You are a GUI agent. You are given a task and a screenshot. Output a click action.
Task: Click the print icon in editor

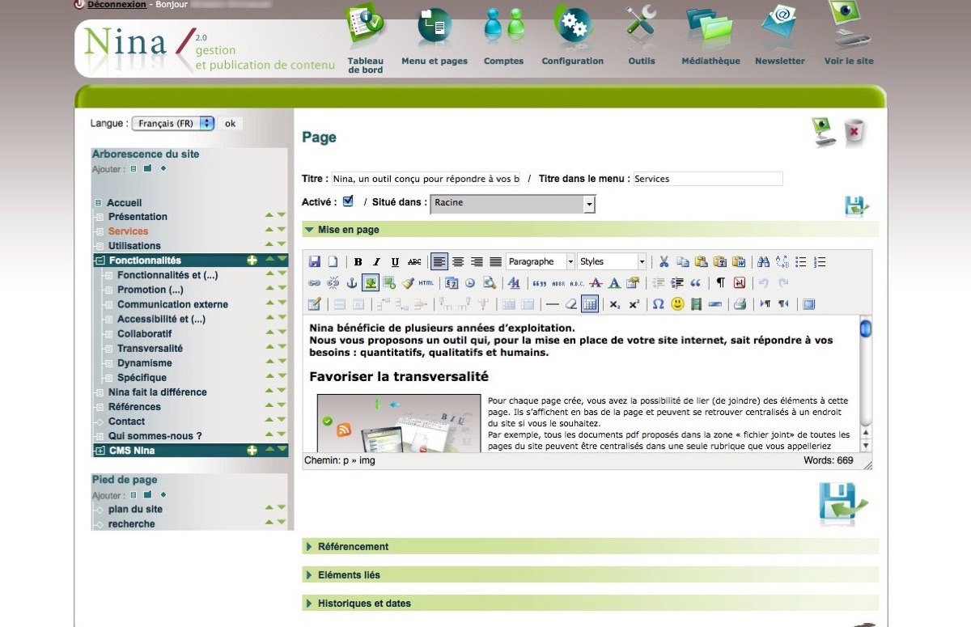point(739,304)
